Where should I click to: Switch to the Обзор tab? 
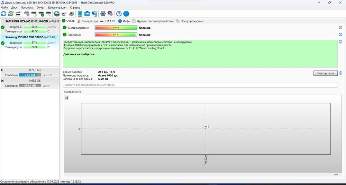[x=69, y=21]
